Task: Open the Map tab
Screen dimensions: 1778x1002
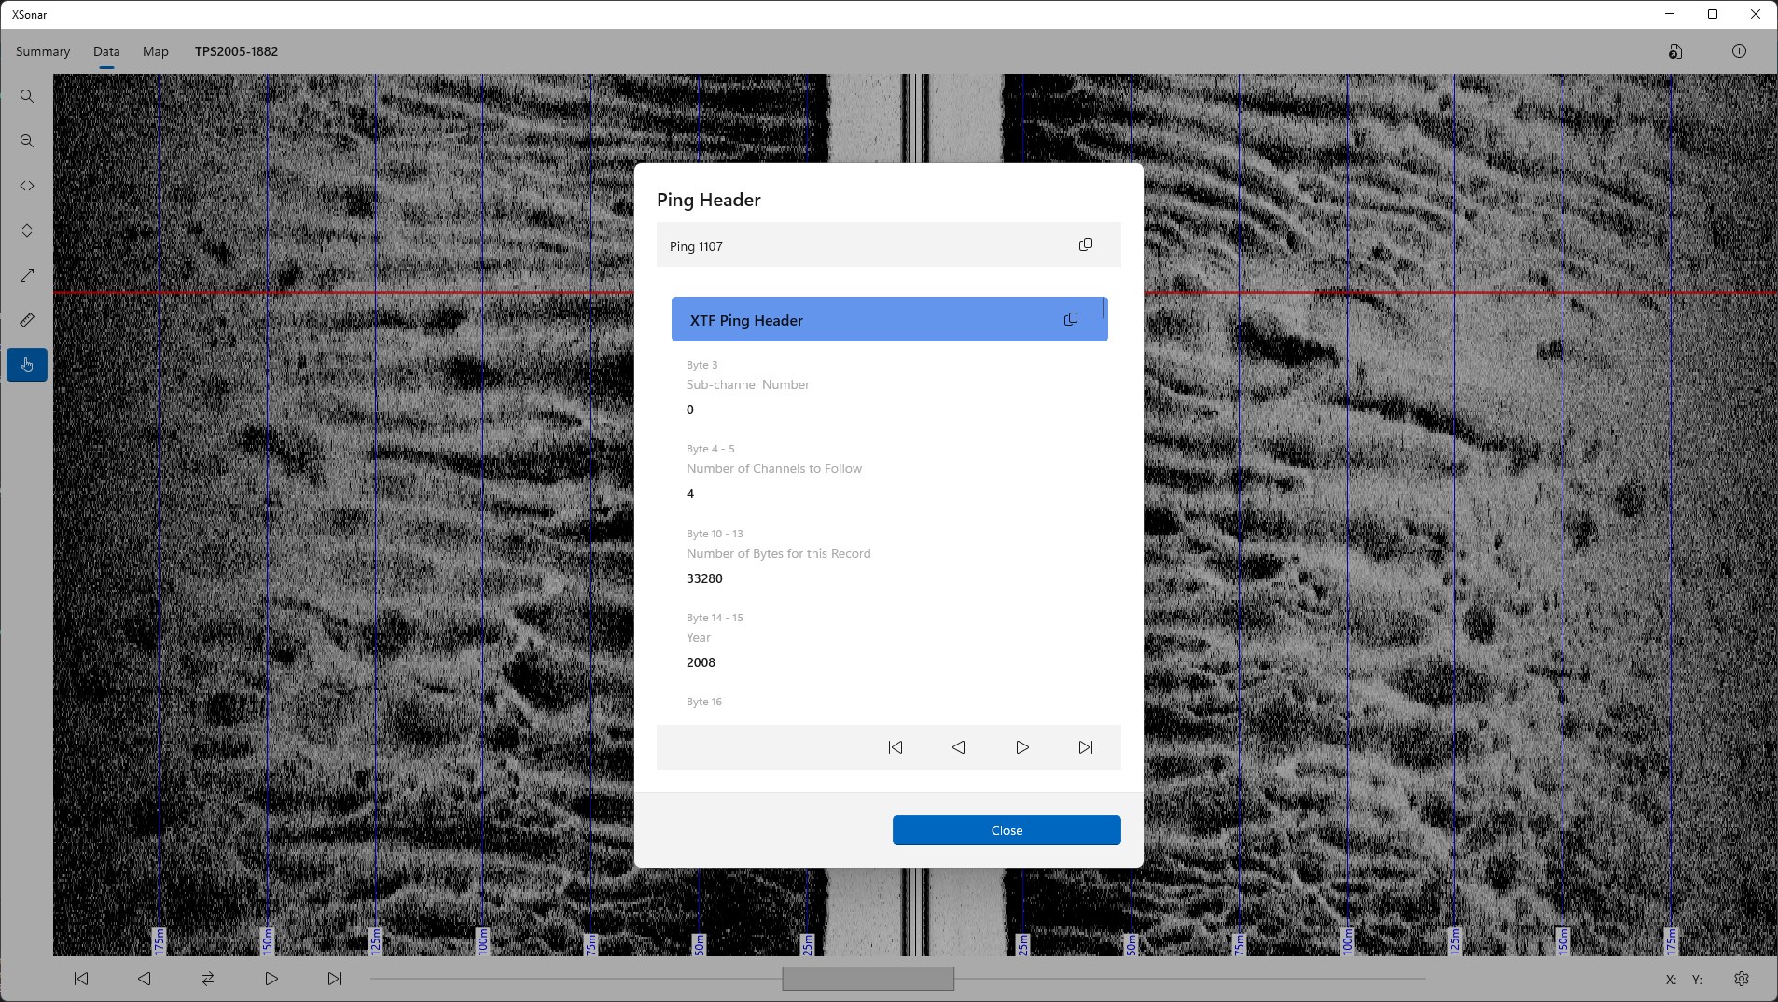Action: (156, 51)
